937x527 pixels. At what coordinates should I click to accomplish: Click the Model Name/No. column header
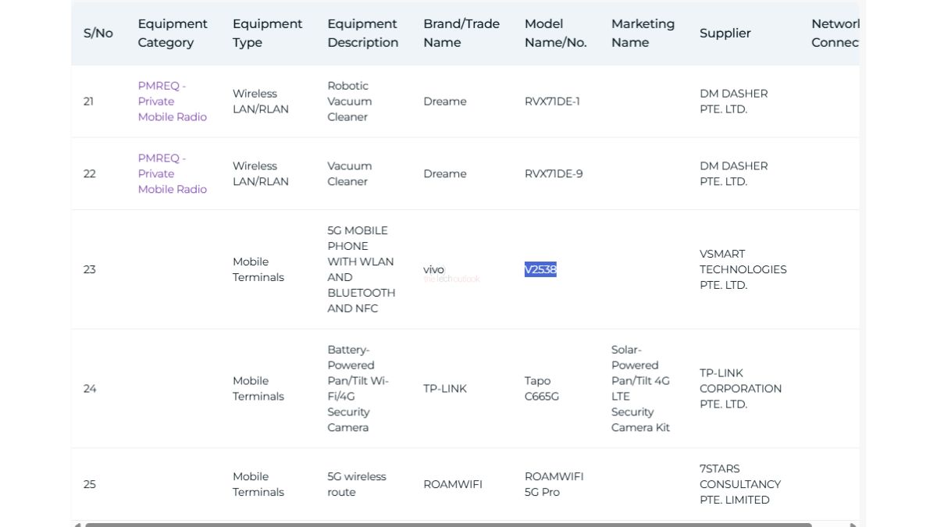(555, 33)
